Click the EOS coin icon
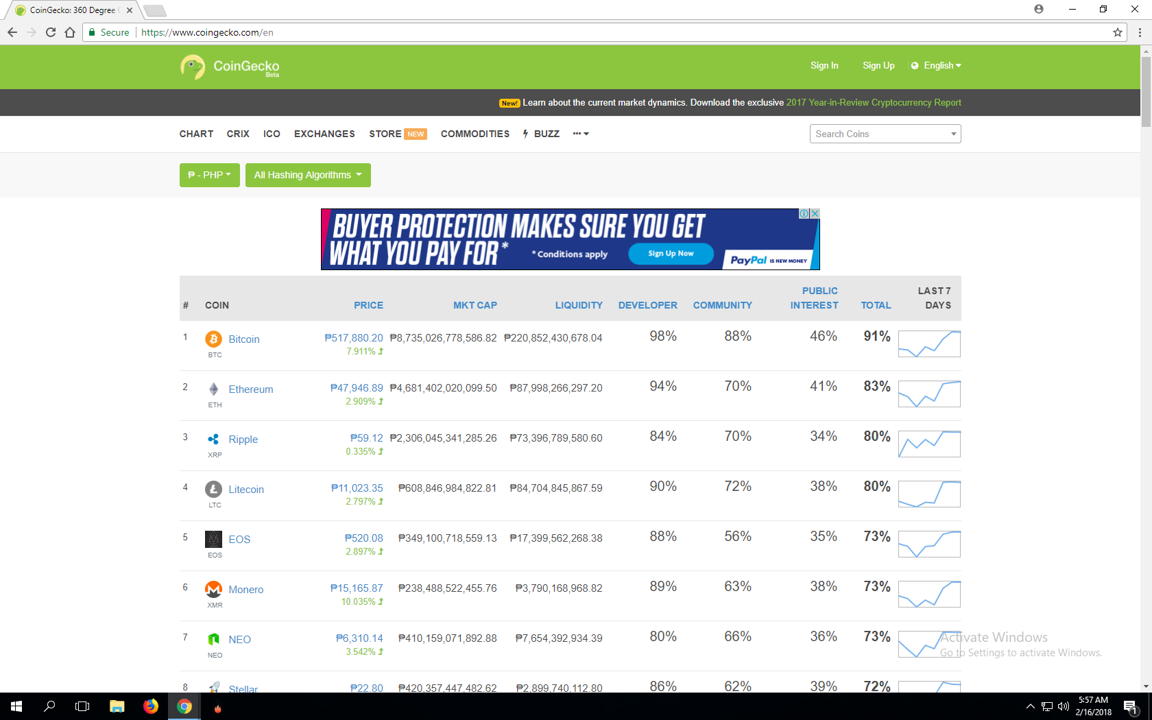This screenshot has width=1152, height=720. [x=213, y=539]
